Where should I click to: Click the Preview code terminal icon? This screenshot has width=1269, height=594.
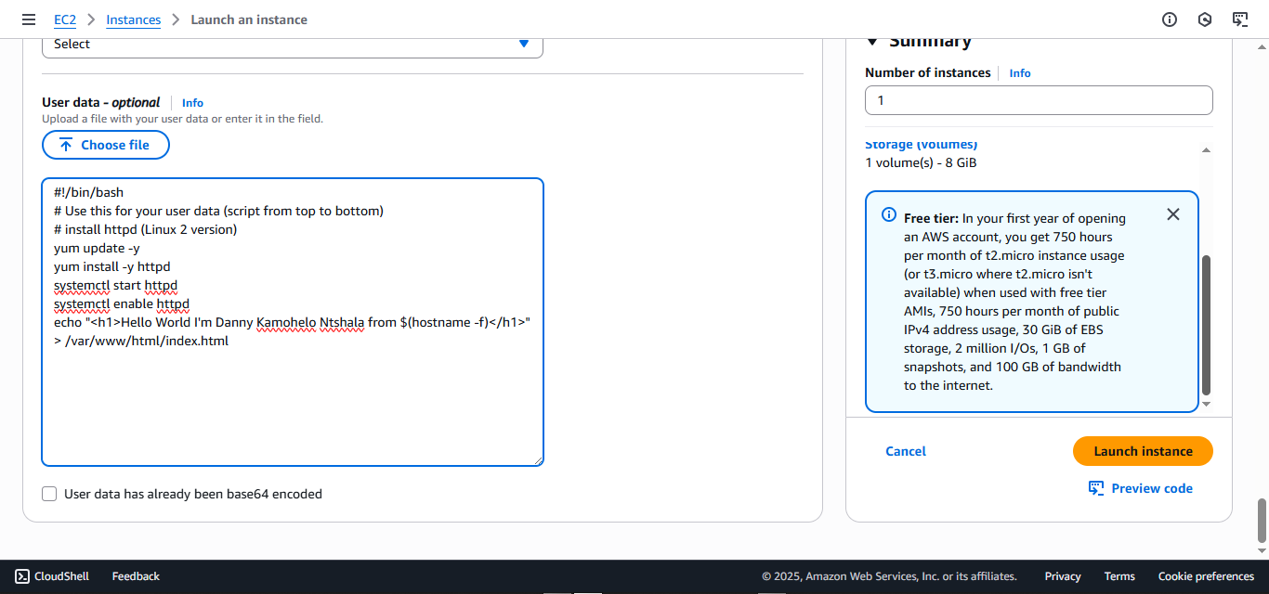[x=1096, y=487]
